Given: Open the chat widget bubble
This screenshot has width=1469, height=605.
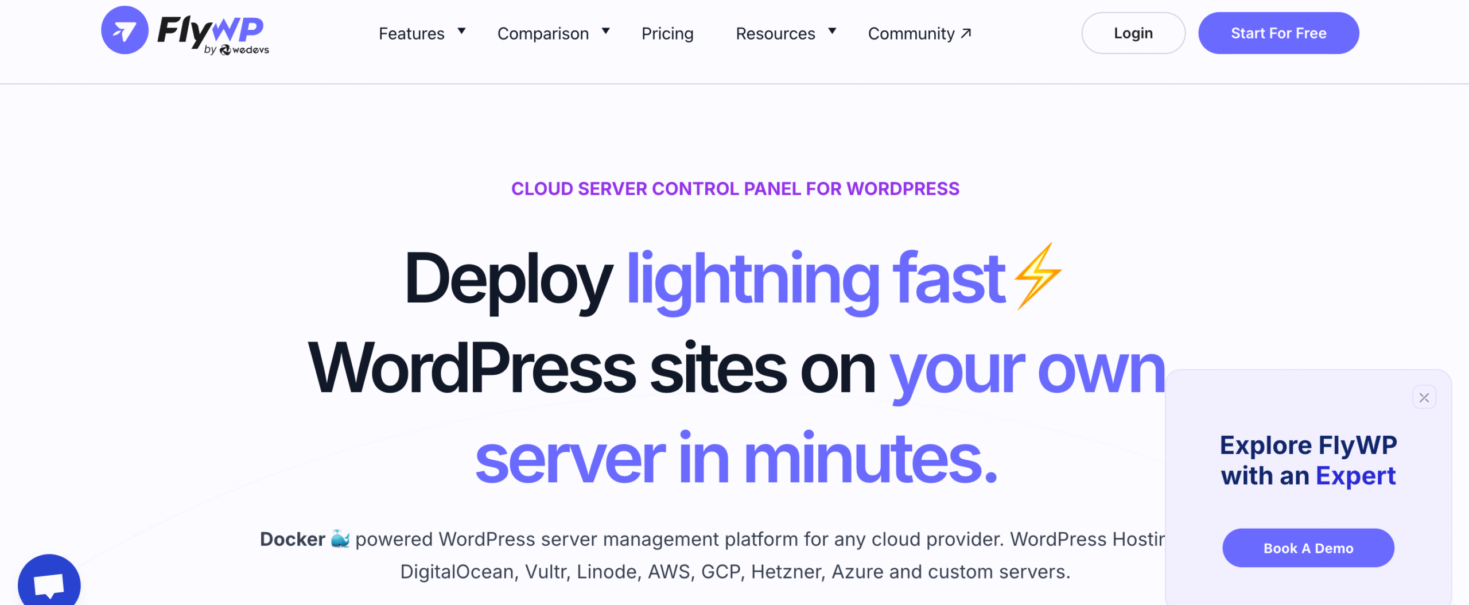Looking at the screenshot, I should click(x=49, y=583).
